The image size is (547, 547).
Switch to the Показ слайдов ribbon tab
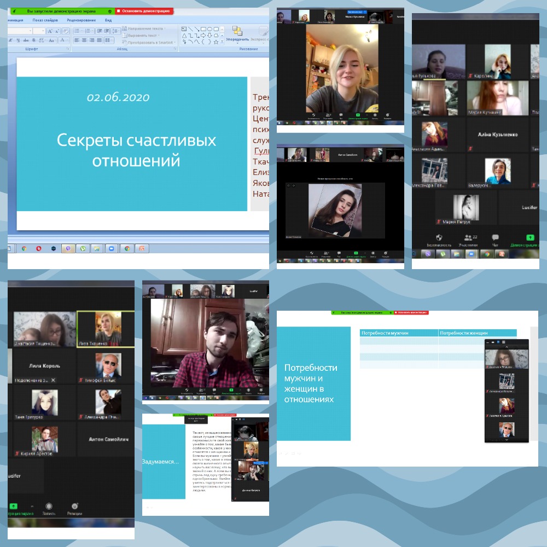pos(45,20)
